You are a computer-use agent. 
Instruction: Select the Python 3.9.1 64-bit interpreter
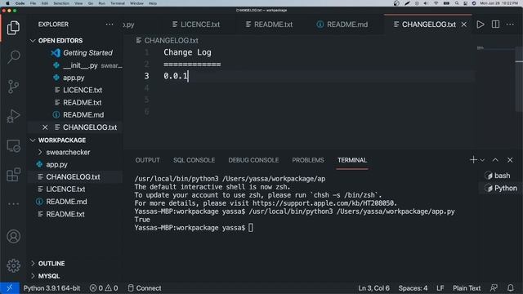tap(51, 288)
